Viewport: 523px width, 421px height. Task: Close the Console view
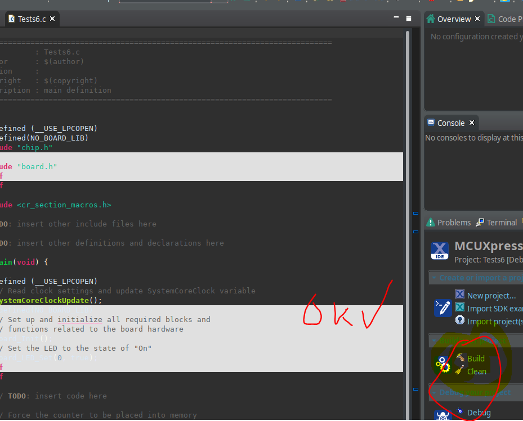pos(472,123)
